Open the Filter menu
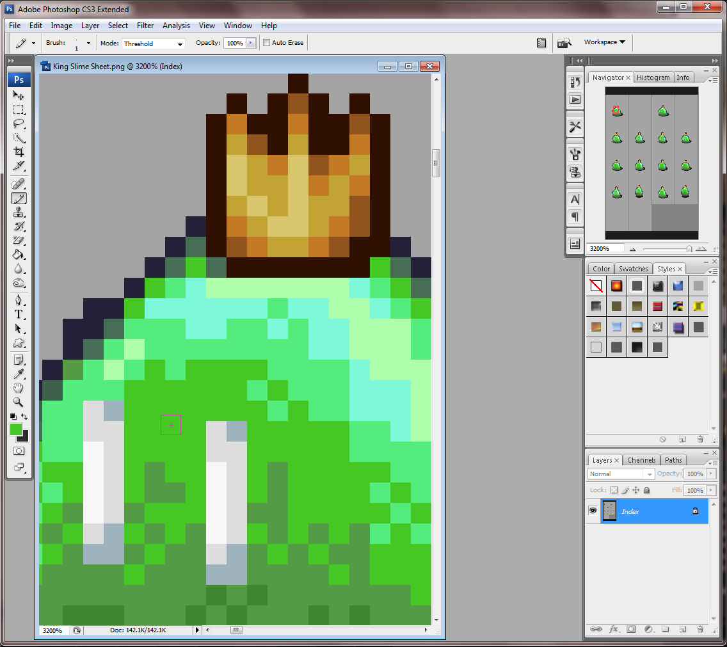Image resolution: width=727 pixels, height=647 pixels. [x=145, y=26]
